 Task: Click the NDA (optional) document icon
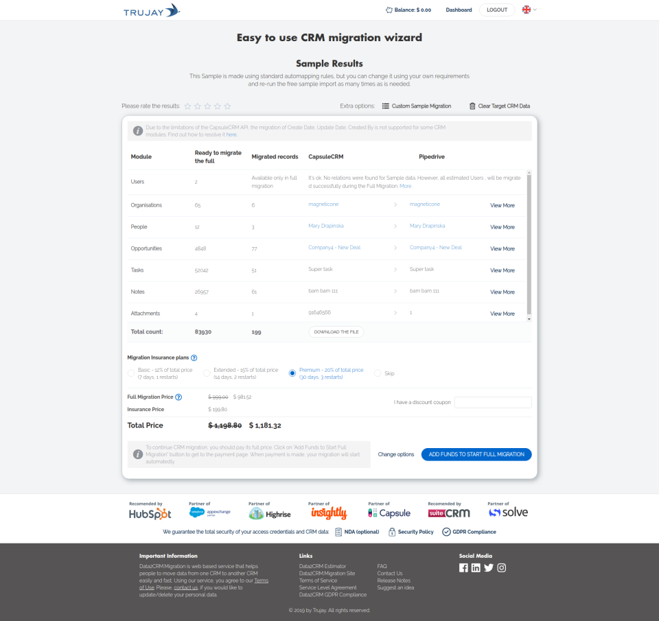coord(338,532)
